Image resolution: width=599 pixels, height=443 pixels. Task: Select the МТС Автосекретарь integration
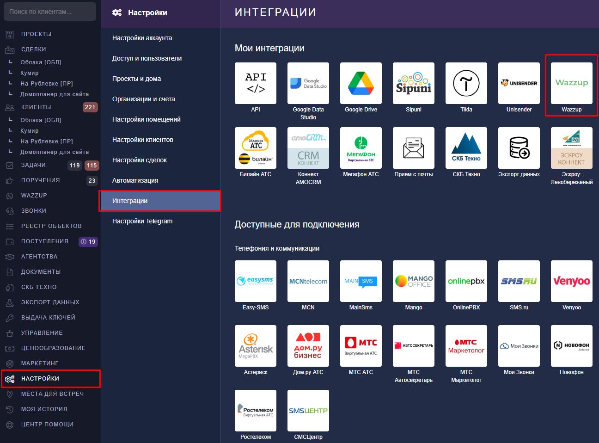coord(414,346)
